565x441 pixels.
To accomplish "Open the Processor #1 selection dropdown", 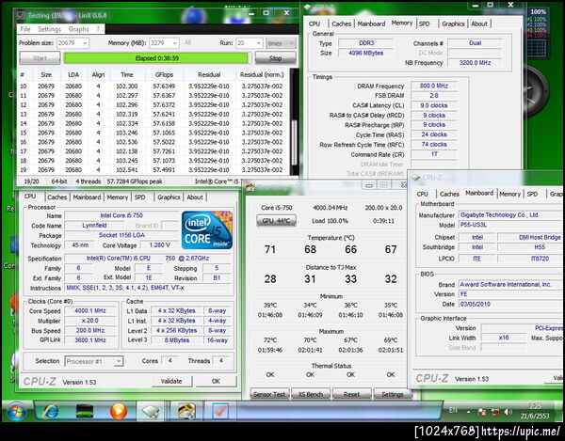I will pyautogui.click(x=94, y=361).
